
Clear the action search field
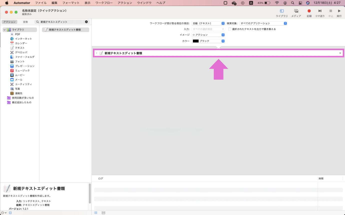point(86,22)
